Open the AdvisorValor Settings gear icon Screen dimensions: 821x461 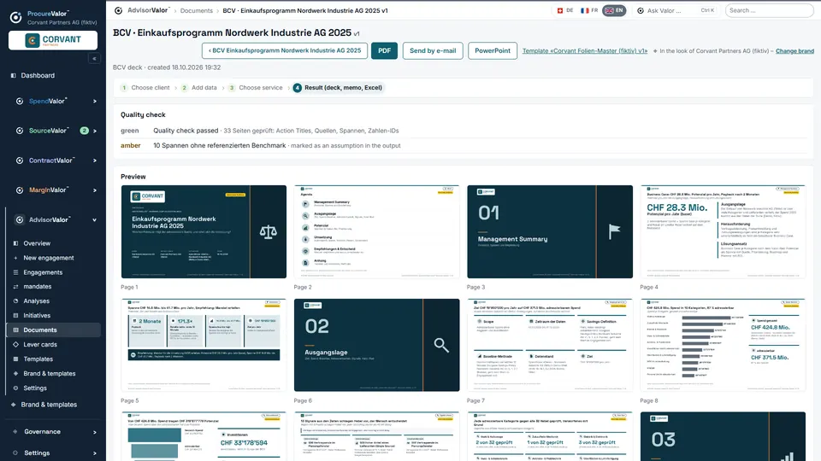click(15, 388)
